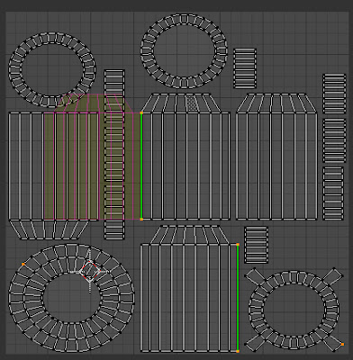Select ladder strip right of bottom island's orange vertex
This screenshot has width=353, height=360.
(x=256, y=245)
